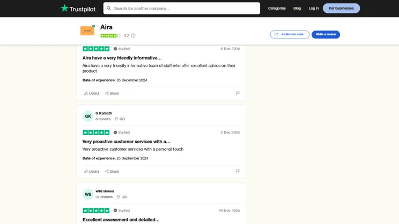
Task: Open the Trustpilot logo home link
Action: click(78, 9)
